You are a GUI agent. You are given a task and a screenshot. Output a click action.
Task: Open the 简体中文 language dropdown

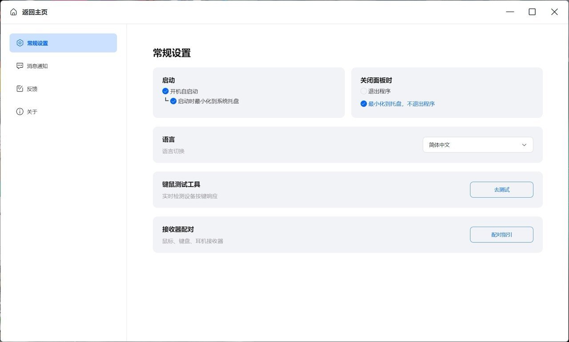478,145
